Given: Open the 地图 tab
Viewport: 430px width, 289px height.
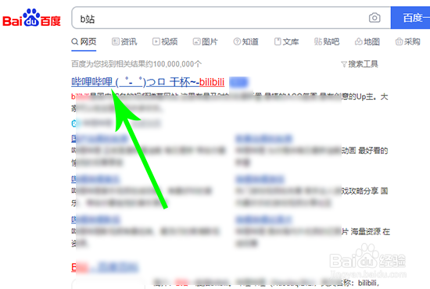Looking at the screenshot, I should (x=367, y=42).
